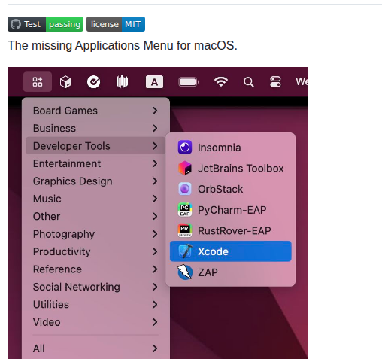Open the Video category
This screenshot has width=382, height=359.
coord(95,322)
